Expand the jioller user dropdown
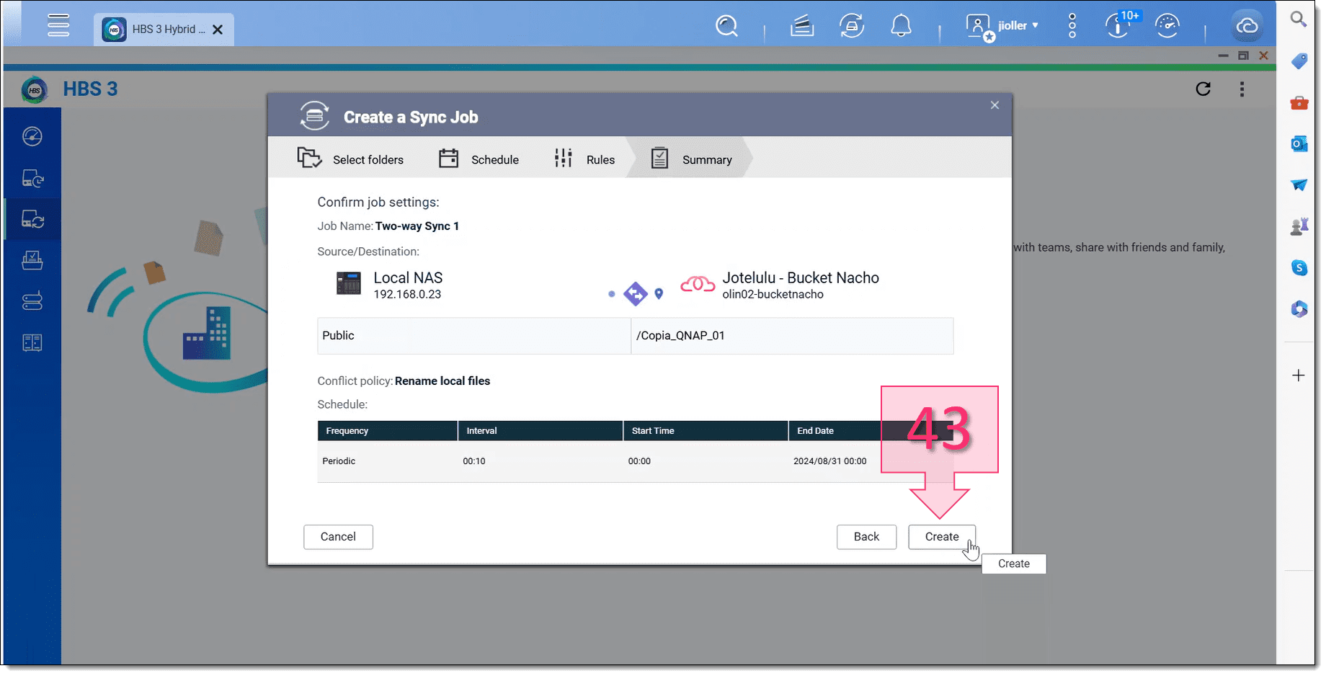The height and width of the screenshot is (676, 1326). click(1002, 27)
